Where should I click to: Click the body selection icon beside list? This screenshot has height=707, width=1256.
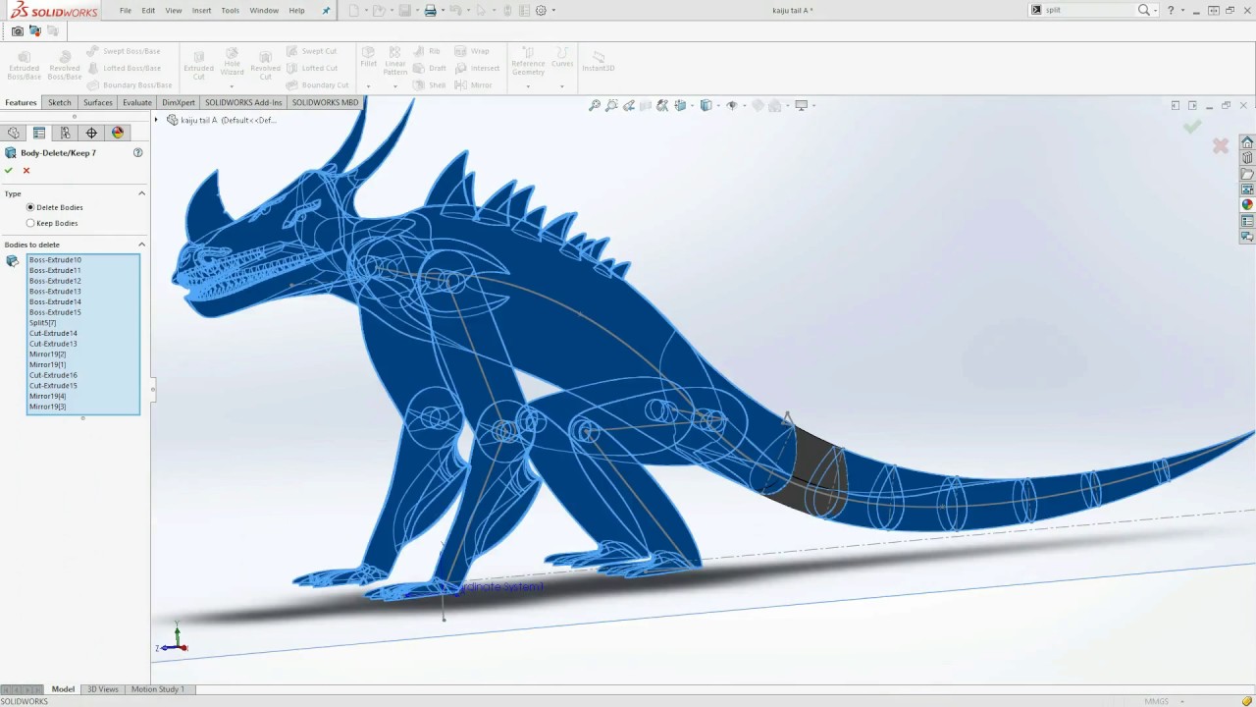[x=12, y=261]
